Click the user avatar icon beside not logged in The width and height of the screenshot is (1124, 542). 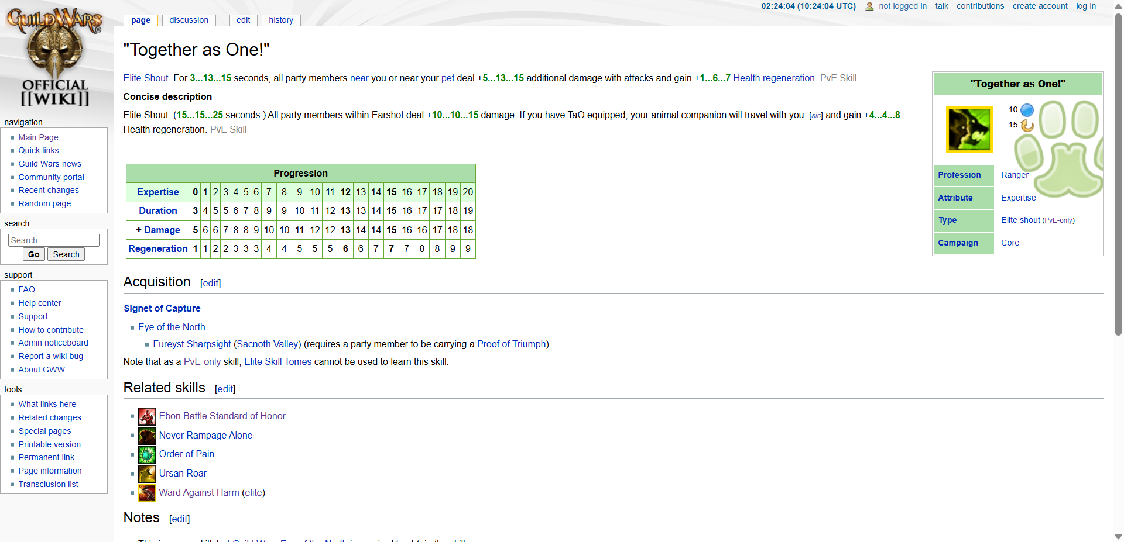[x=869, y=6]
